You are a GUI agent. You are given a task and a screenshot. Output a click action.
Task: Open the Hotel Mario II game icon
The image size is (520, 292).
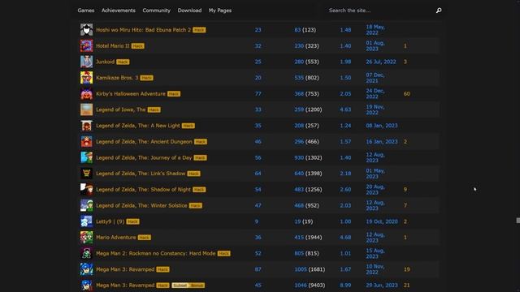pyautogui.click(x=87, y=45)
